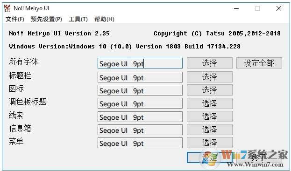Focus the 调色板标题 font field
291x171 pixels.
pyautogui.click(x=140, y=103)
